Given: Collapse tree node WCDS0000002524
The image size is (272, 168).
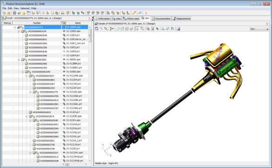Looking at the screenshot, I should [30, 153].
